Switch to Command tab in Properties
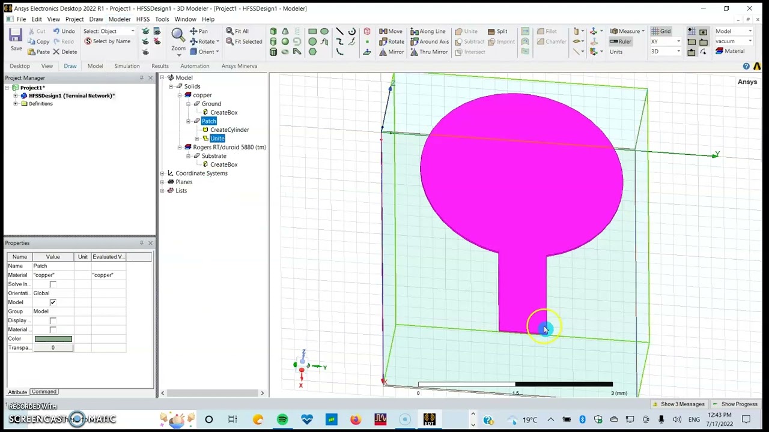This screenshot has height=432, width=769. pos(44,392)
